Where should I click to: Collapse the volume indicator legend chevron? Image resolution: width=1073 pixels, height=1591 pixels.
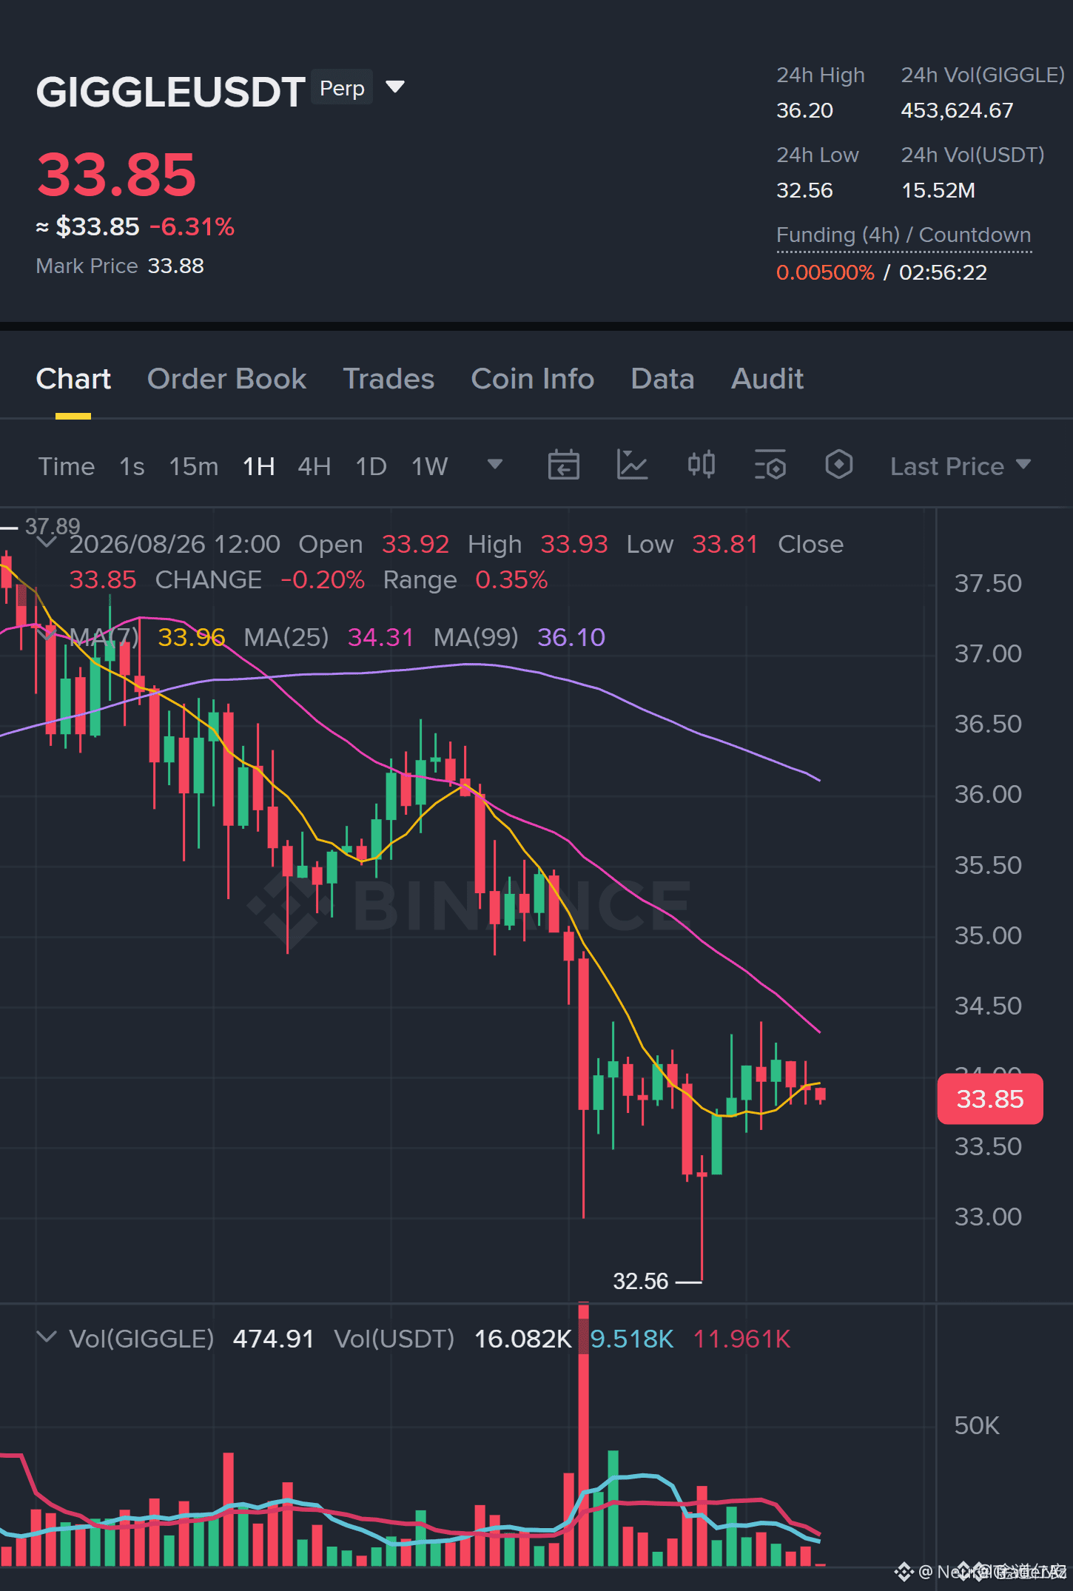[47, 1337]
